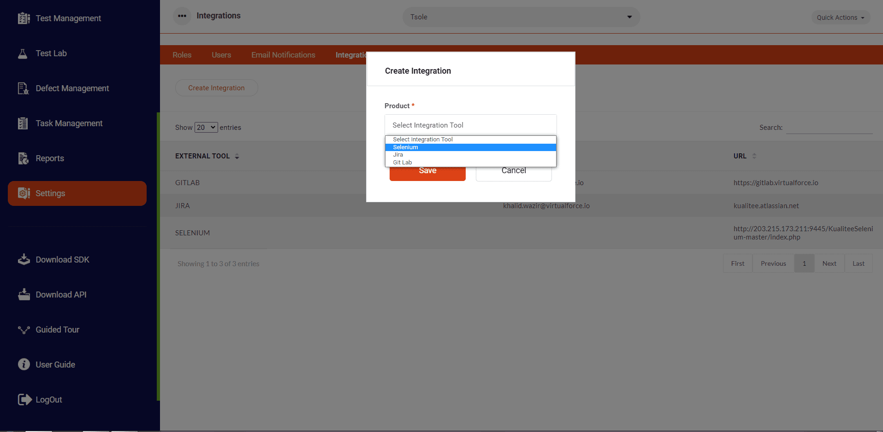Click the LogOut icon
The image size is (883, 432).
click(x=24, y=400)
